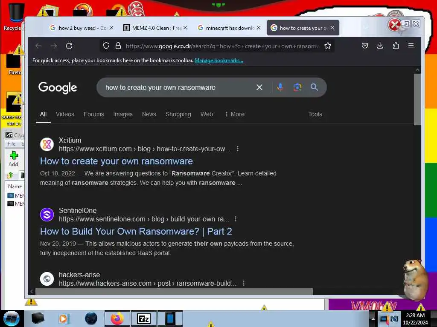The width and height of the screenshot is (437, 327).
Task: Go forward to the next page
Action: [x=54, y=46]
